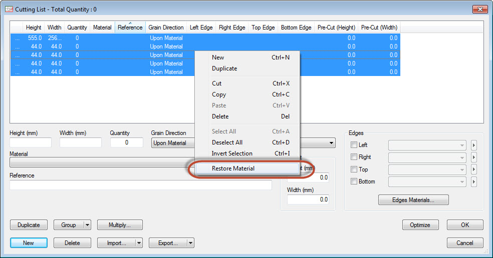This screenshot has width=493, height=258.
Task: Sort by the Width column header
Action: [55, 27]
